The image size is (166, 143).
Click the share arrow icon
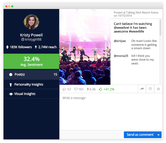pos(142,89)
